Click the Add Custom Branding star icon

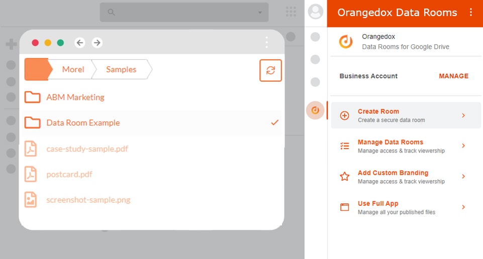tap(344, 177)
